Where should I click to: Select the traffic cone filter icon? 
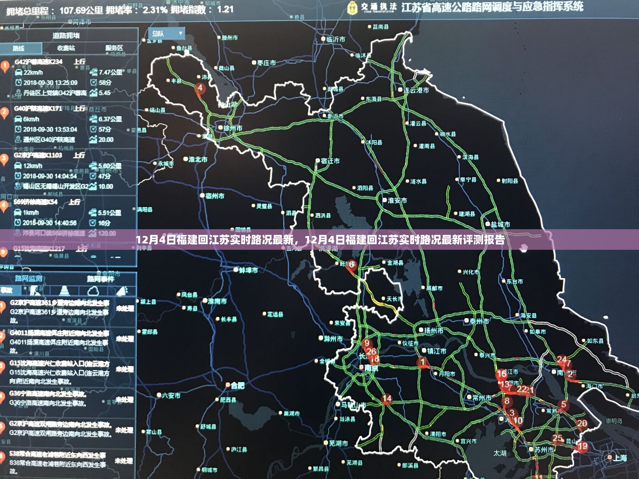tap(64, 291)
